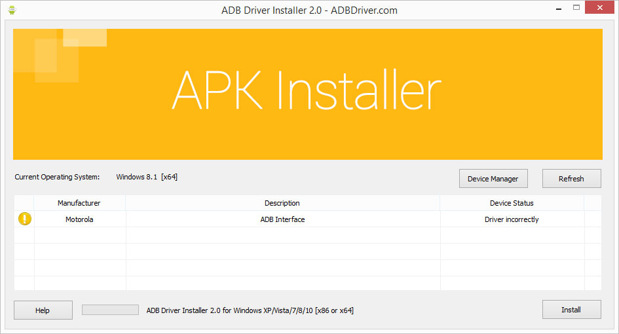Click the installation progress bar

point(110,310)
